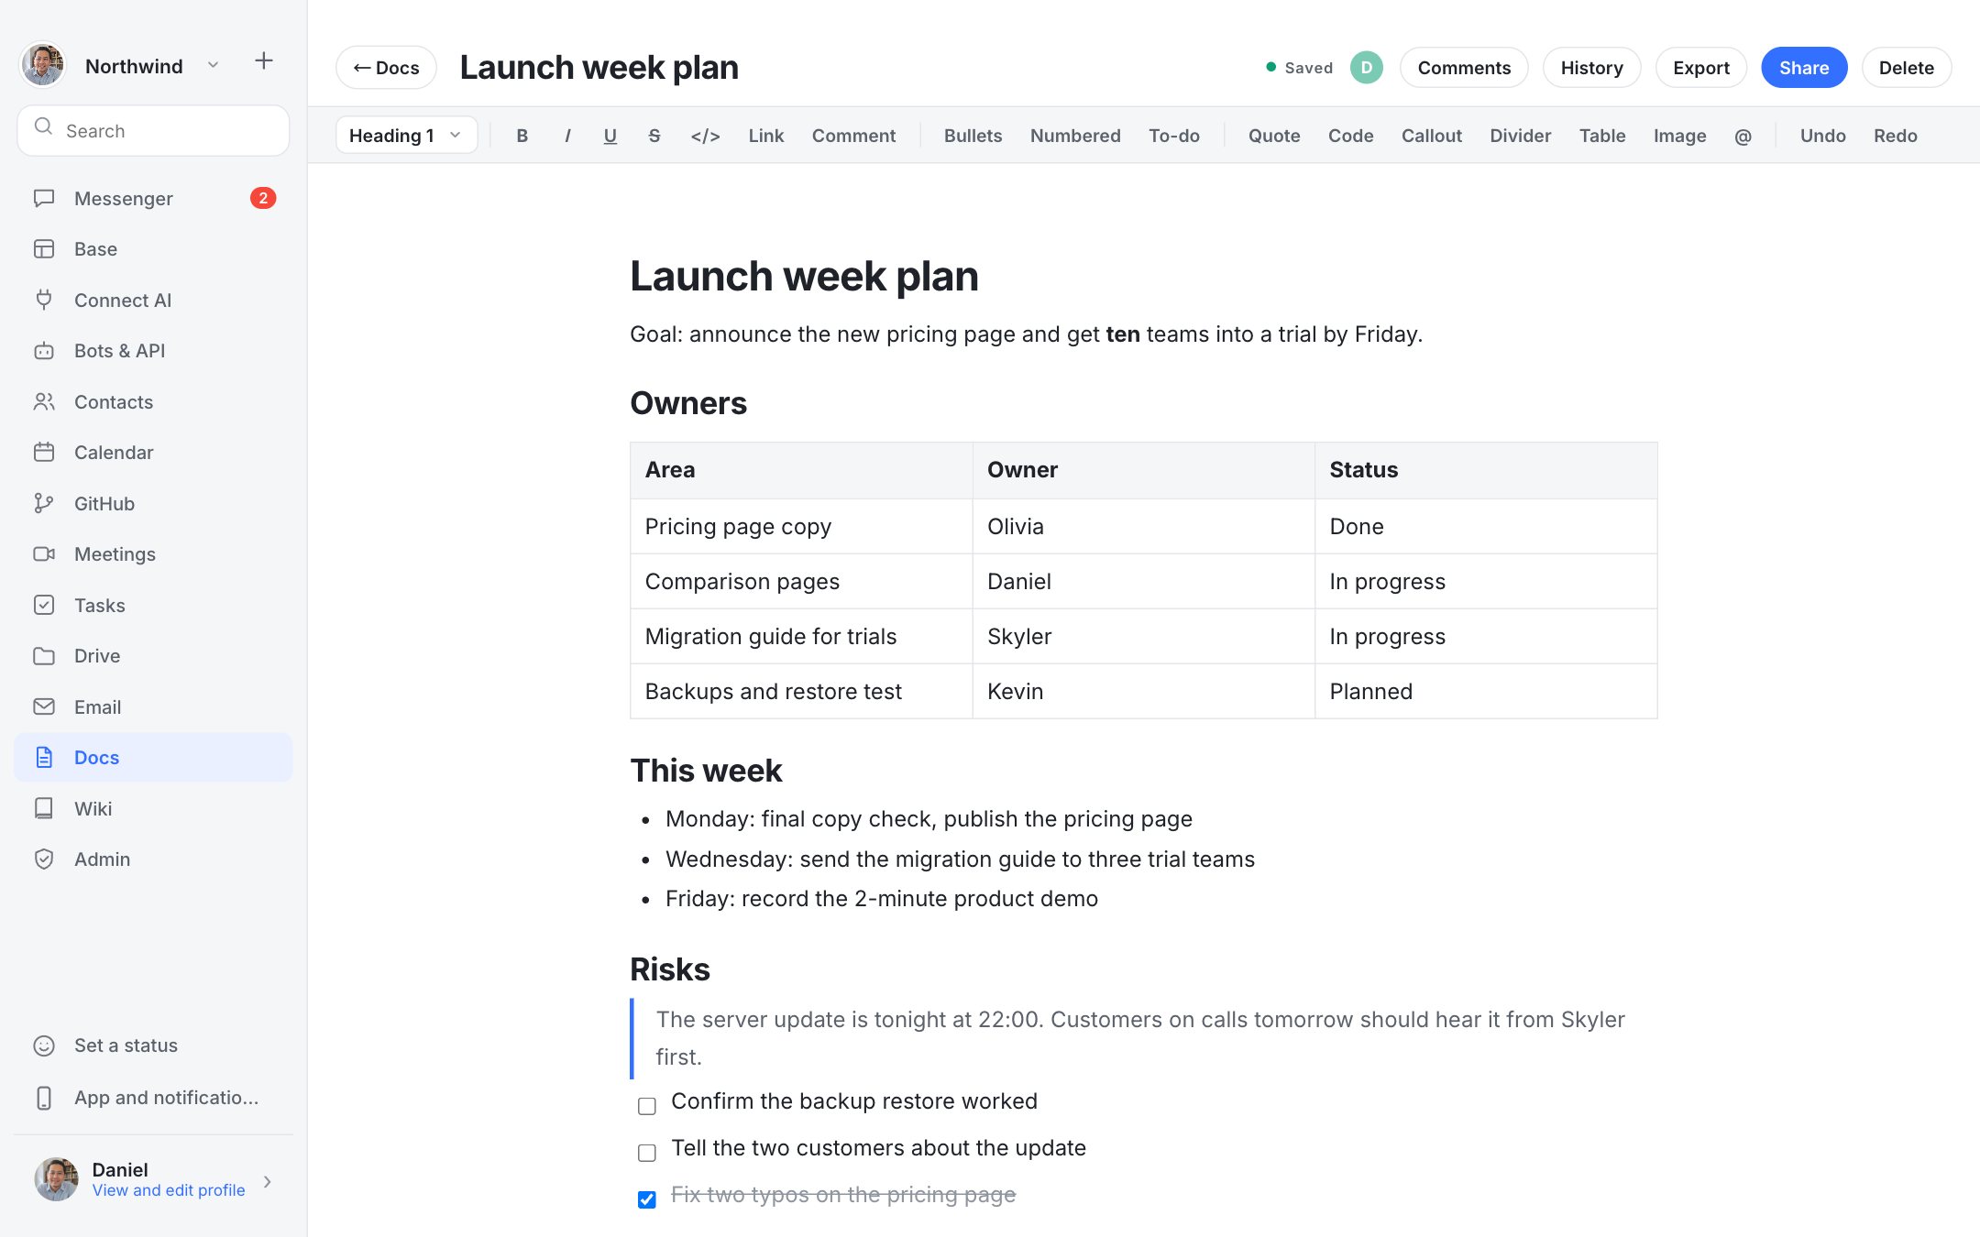The image size is (1980, 1237).
Task: Insert a To-do list
Action: click(1174, 136)
